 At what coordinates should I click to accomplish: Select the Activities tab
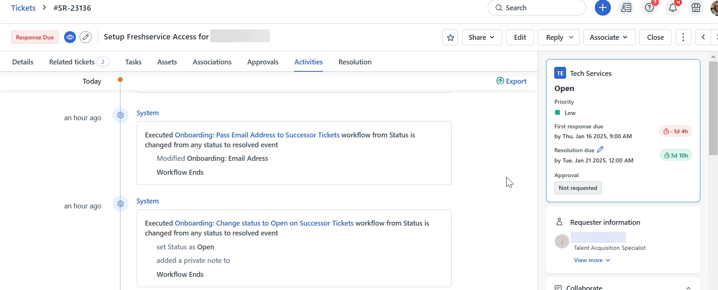tap(308, 62)
